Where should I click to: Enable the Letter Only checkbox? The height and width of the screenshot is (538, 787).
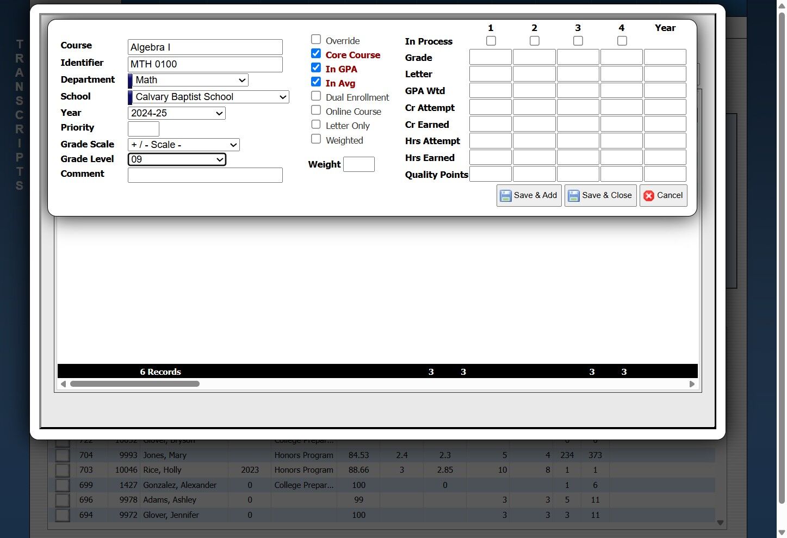(316, 124)
